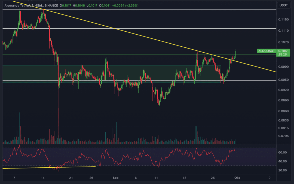Click the Okt label on time axis
Viewport: 294px width, 184px height.
pos(237,178)
